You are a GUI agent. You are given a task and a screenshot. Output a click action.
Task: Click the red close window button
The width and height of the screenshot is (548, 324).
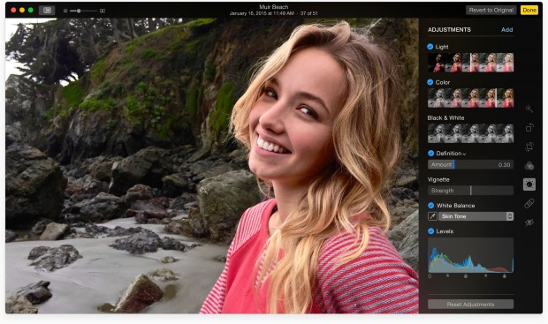(x=13, y=10)
